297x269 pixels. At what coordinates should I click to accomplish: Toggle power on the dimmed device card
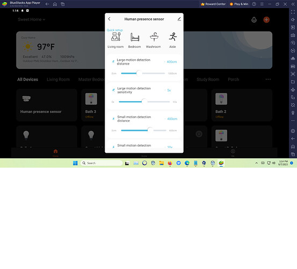pos(199,134)
